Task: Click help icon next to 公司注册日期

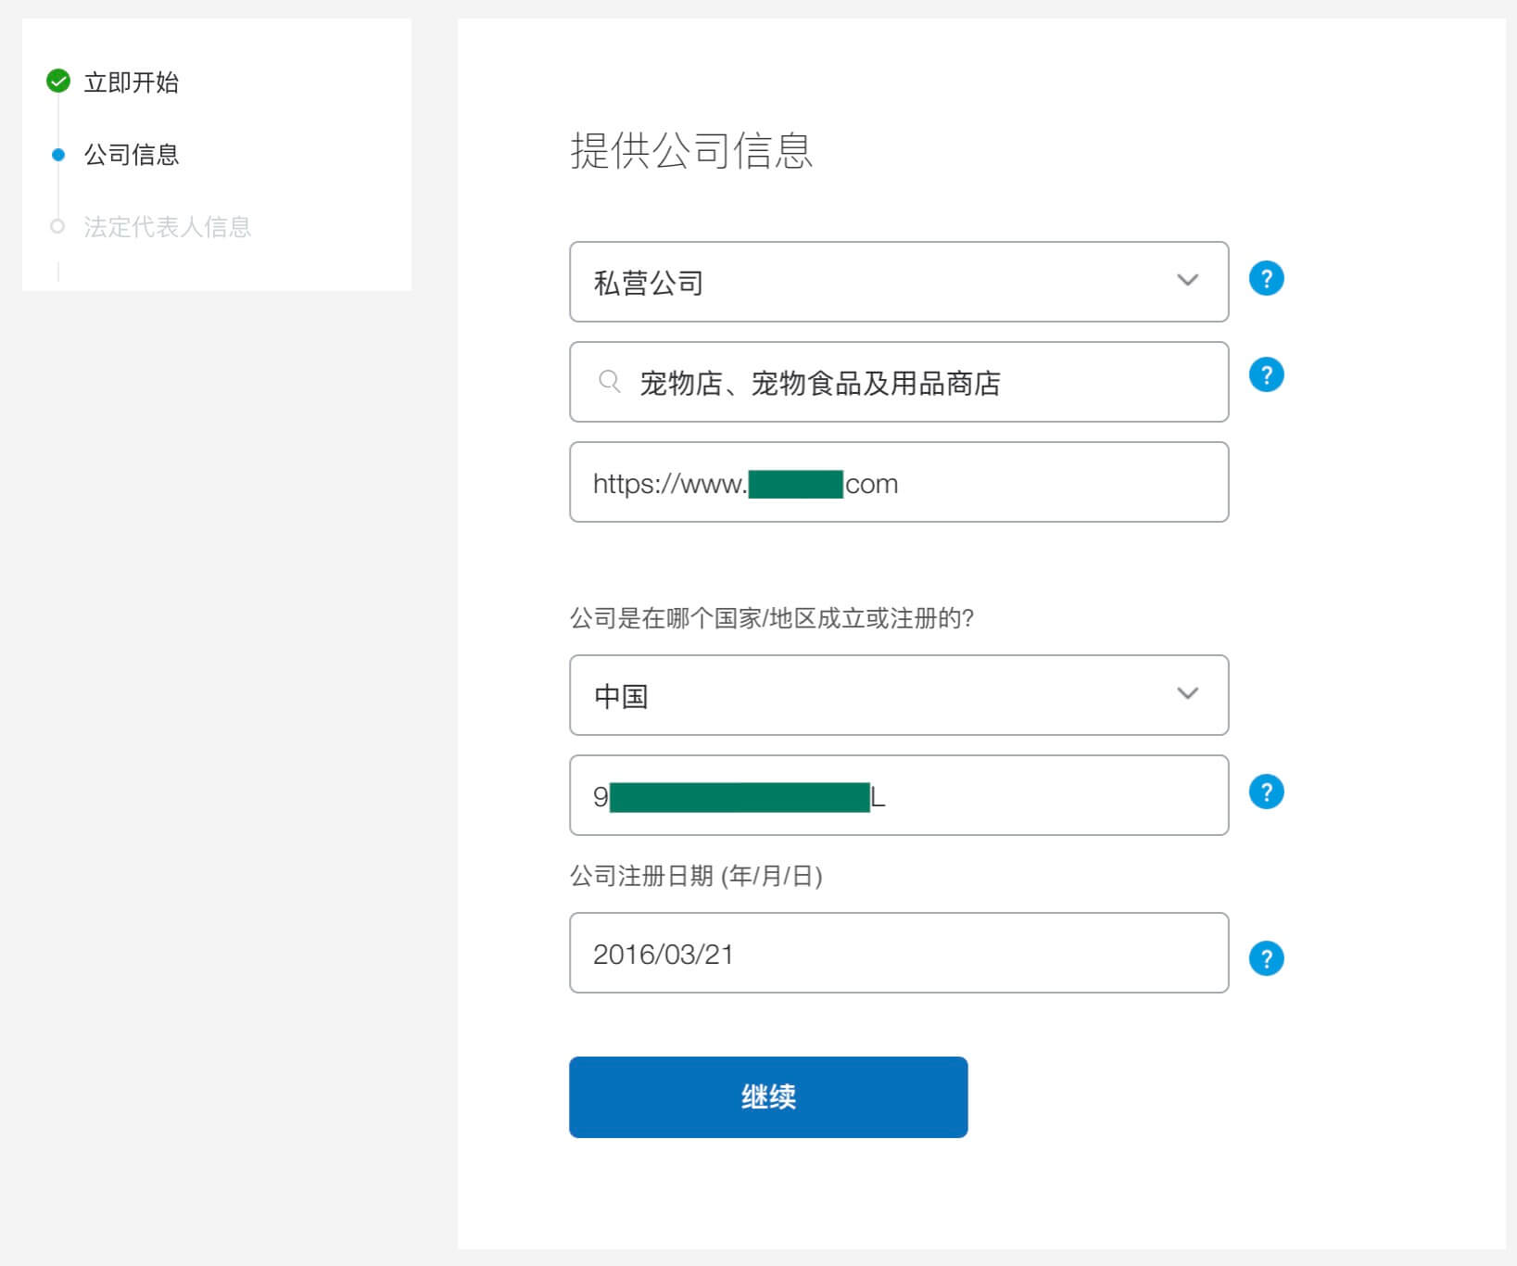Action: pyautogui.click(x=1266, y=957)
